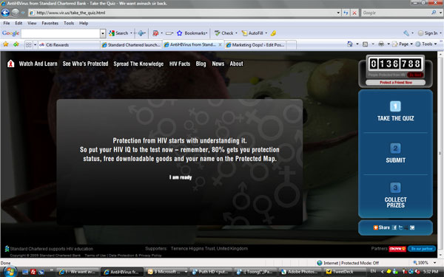Screen dimensions: 444x277
Task: Click the Facebook icon in the Share bar
Action: coord(394,228)
